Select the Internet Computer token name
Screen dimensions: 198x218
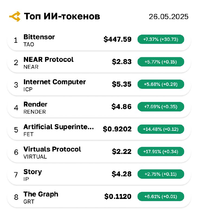pos(55,82)
